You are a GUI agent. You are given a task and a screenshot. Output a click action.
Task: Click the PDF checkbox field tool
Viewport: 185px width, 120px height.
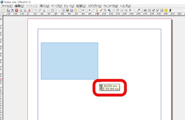tap(153, 10)
